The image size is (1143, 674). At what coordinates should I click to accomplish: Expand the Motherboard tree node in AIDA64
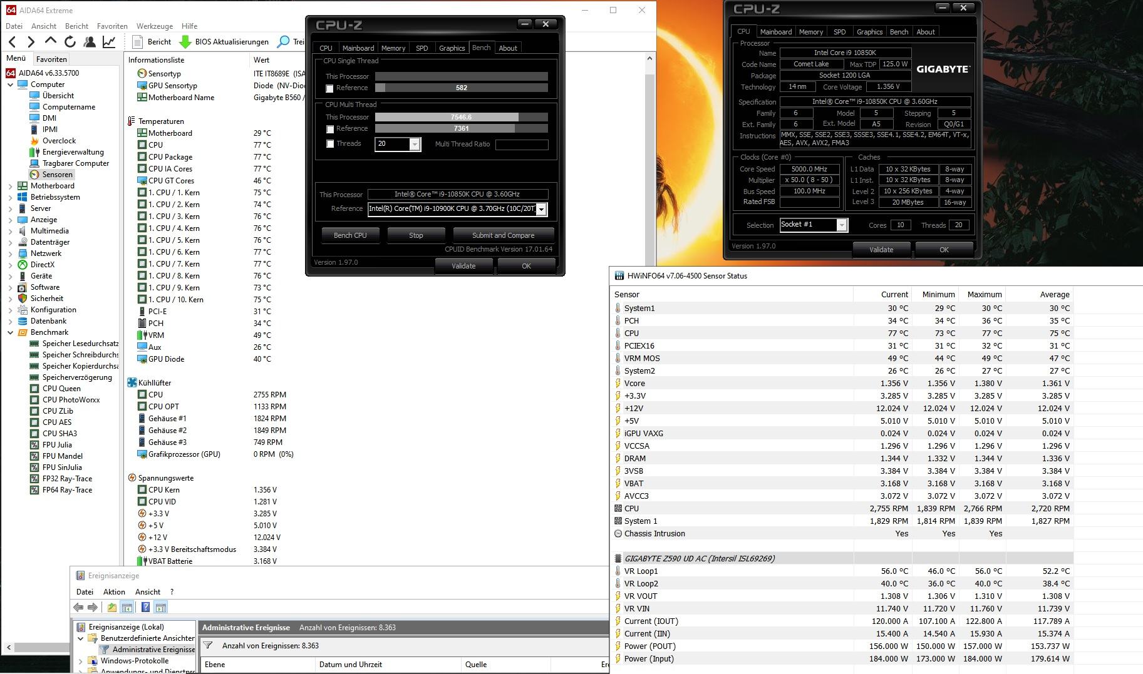10,186
